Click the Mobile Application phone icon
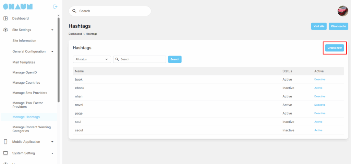351x164 pixels. coord(5,142)
